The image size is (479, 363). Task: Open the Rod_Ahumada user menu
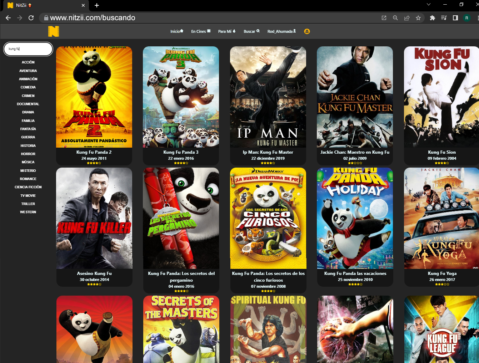point(281,31)
